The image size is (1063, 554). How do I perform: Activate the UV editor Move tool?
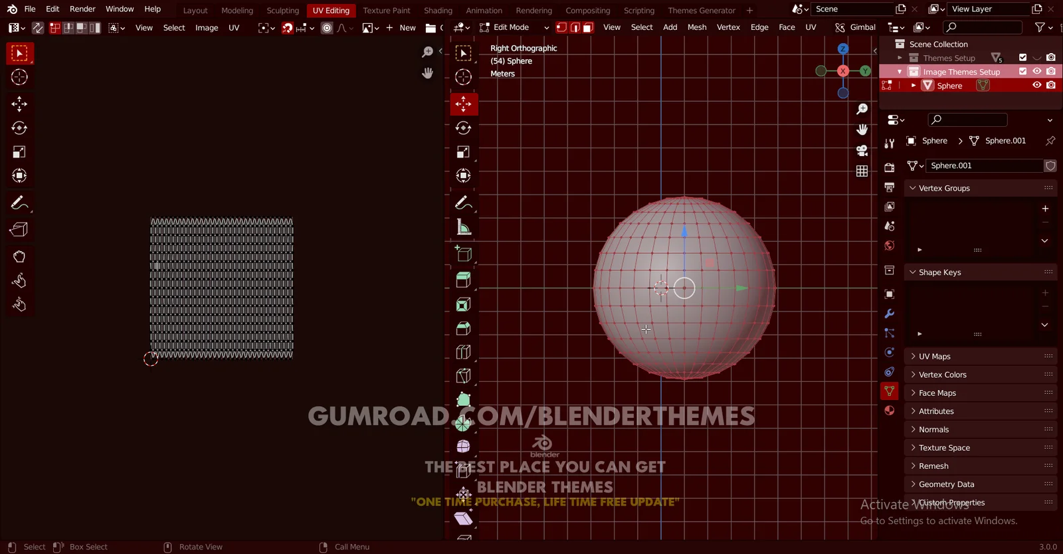click(19, 104)
